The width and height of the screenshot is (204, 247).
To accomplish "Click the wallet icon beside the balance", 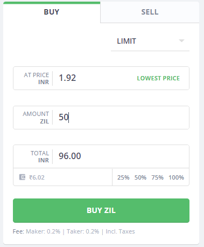I will pyautogui.click(x=23, y=177).
